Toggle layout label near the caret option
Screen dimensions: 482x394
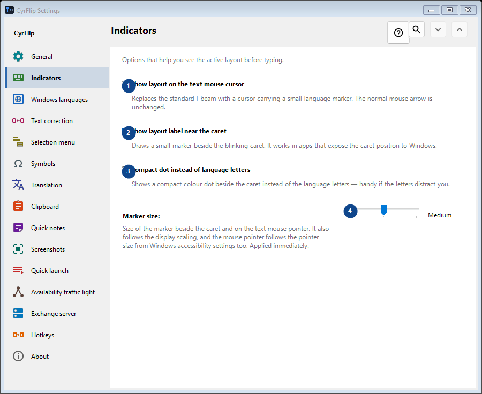click(x=174, y=131)
